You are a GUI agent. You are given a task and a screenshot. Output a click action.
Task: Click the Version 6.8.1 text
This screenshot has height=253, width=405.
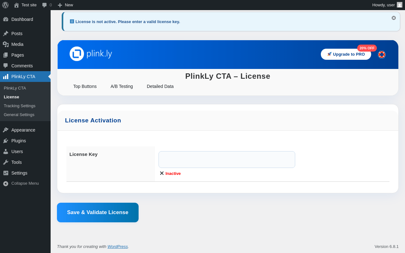[387, 246]
